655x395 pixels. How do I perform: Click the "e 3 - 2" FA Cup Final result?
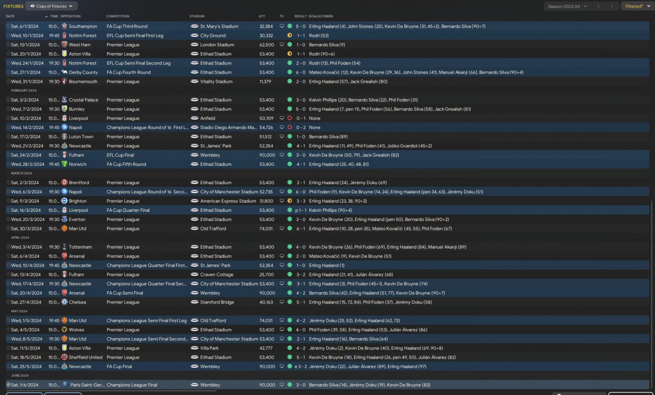tap(300, 367)
